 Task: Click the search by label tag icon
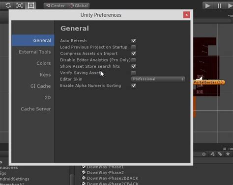(x=220, y=154)
